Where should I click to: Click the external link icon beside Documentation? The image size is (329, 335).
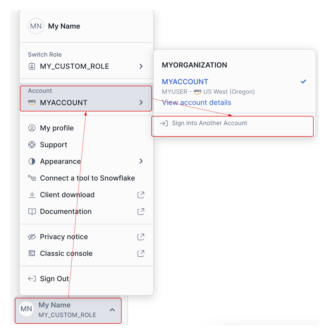tap(141, 211)
